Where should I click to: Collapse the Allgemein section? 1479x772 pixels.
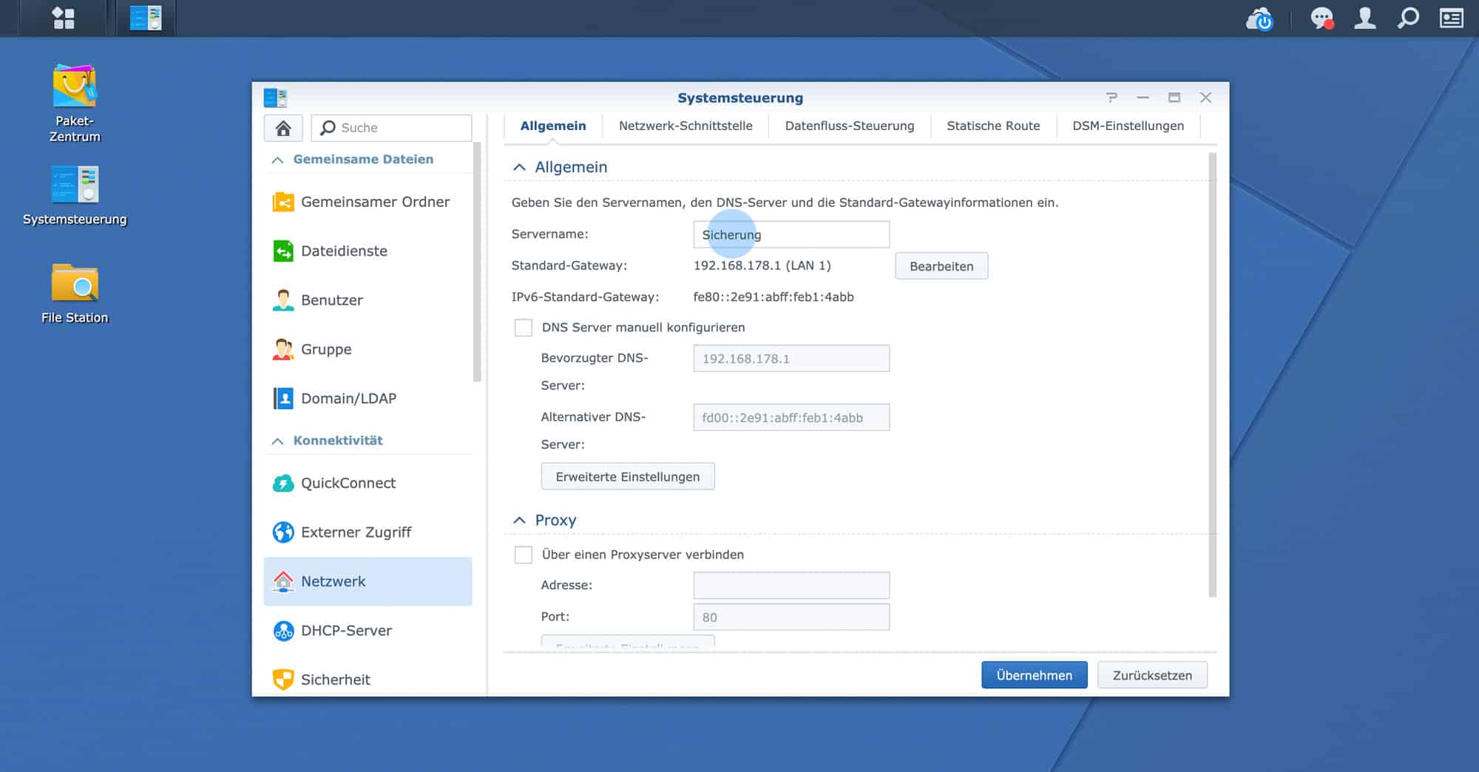519,167
